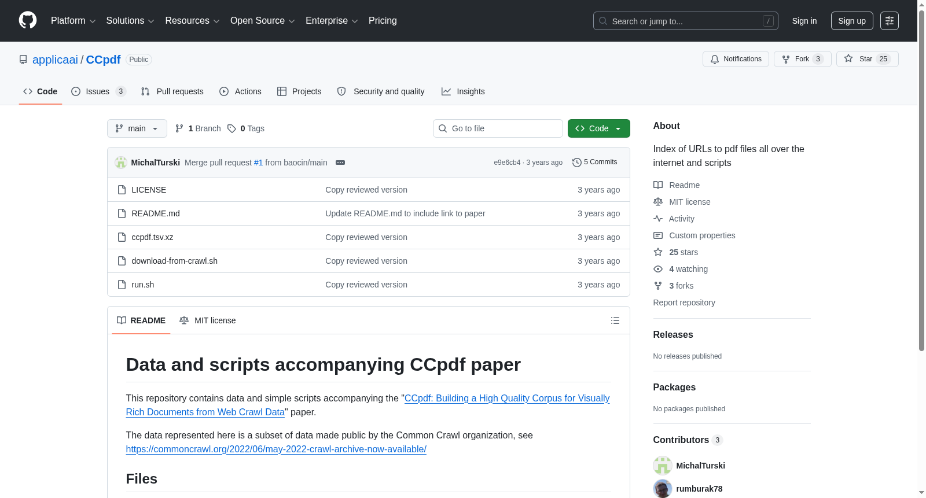Open pull request #1 link

(258, 163)
